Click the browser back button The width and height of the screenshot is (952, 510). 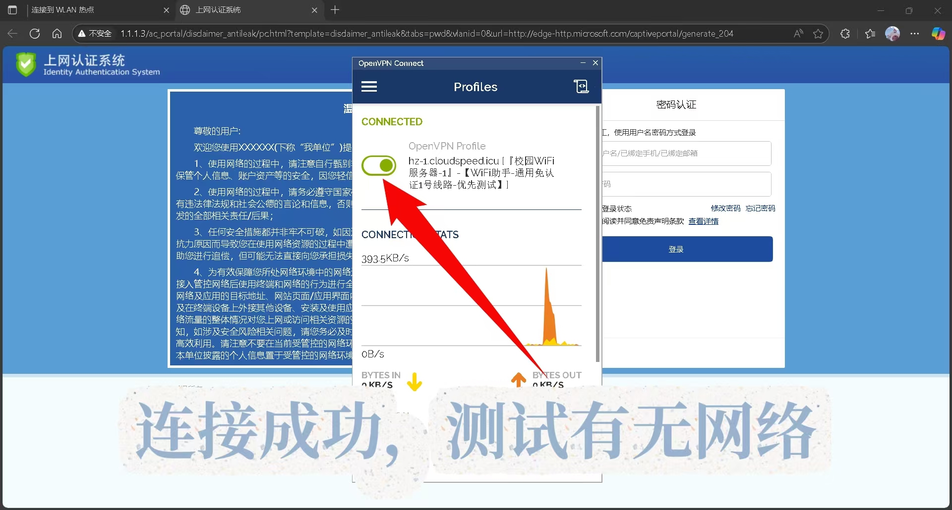pyautogui.click(x=13, y=34)
